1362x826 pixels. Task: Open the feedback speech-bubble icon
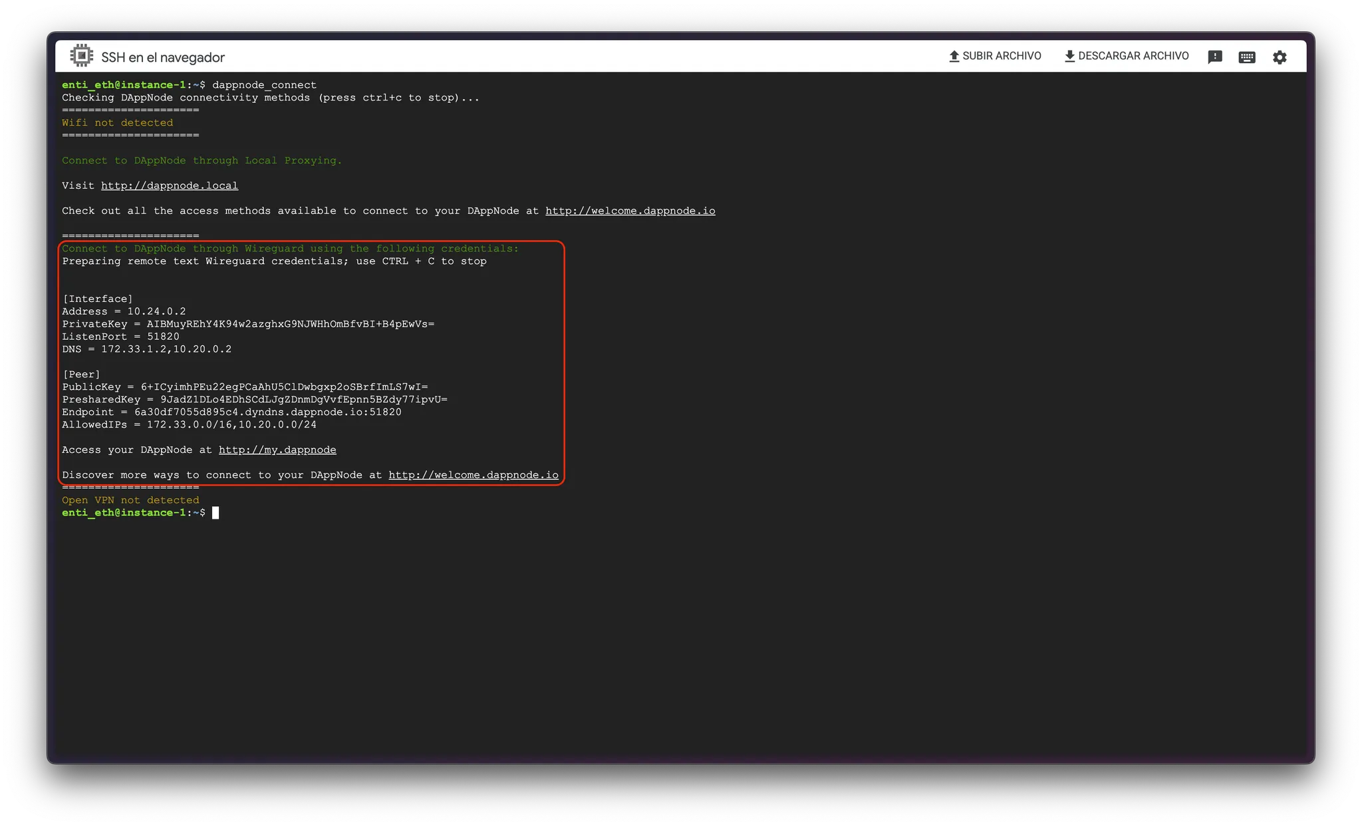[x=1215, y=57]
